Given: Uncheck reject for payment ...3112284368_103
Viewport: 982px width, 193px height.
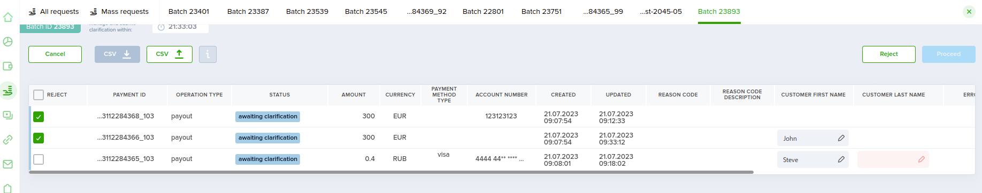Looking at the screenshot, I should pos(39,117).
